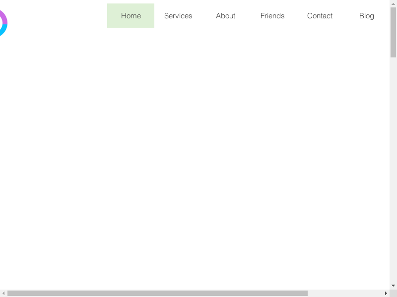Click the colorful ring logo icon
Screen dimensions: 397x297
pos(4,23)
